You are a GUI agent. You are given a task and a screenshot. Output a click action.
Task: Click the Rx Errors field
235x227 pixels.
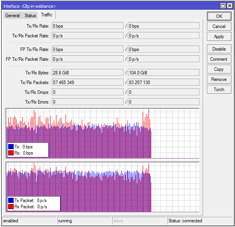[x=164, y=102]
